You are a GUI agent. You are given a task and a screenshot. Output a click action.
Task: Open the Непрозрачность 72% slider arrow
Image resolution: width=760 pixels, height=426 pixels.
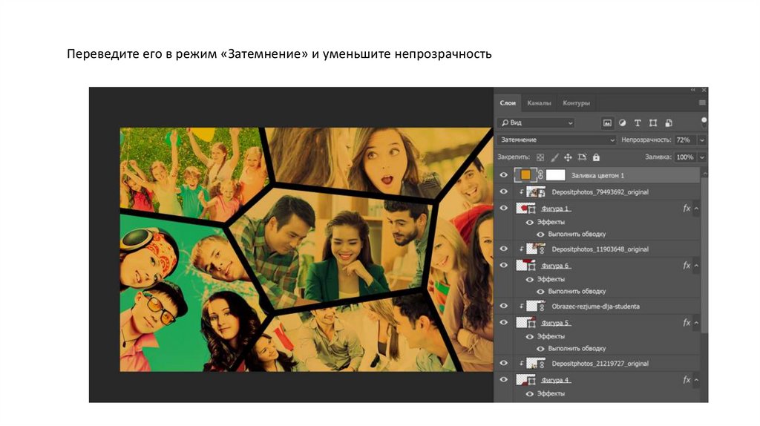(702, 140)
